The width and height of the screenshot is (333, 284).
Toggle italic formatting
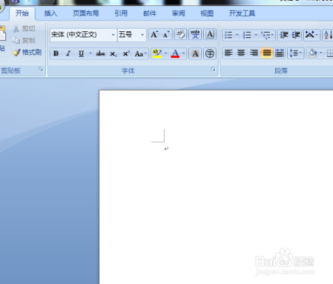[69, 53]
